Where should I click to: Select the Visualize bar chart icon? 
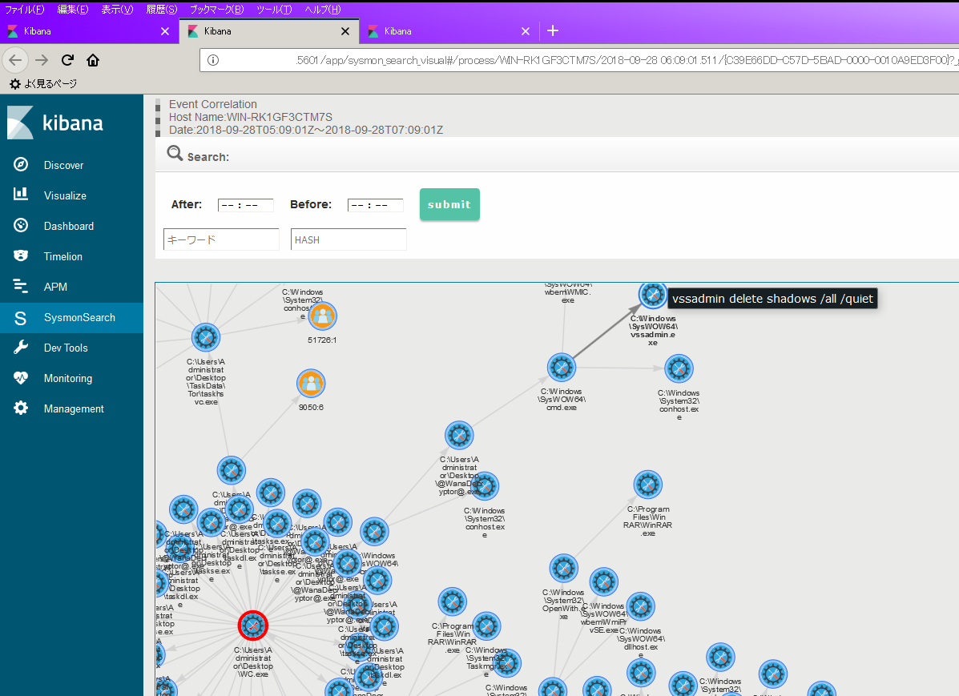tap(21, 195)
